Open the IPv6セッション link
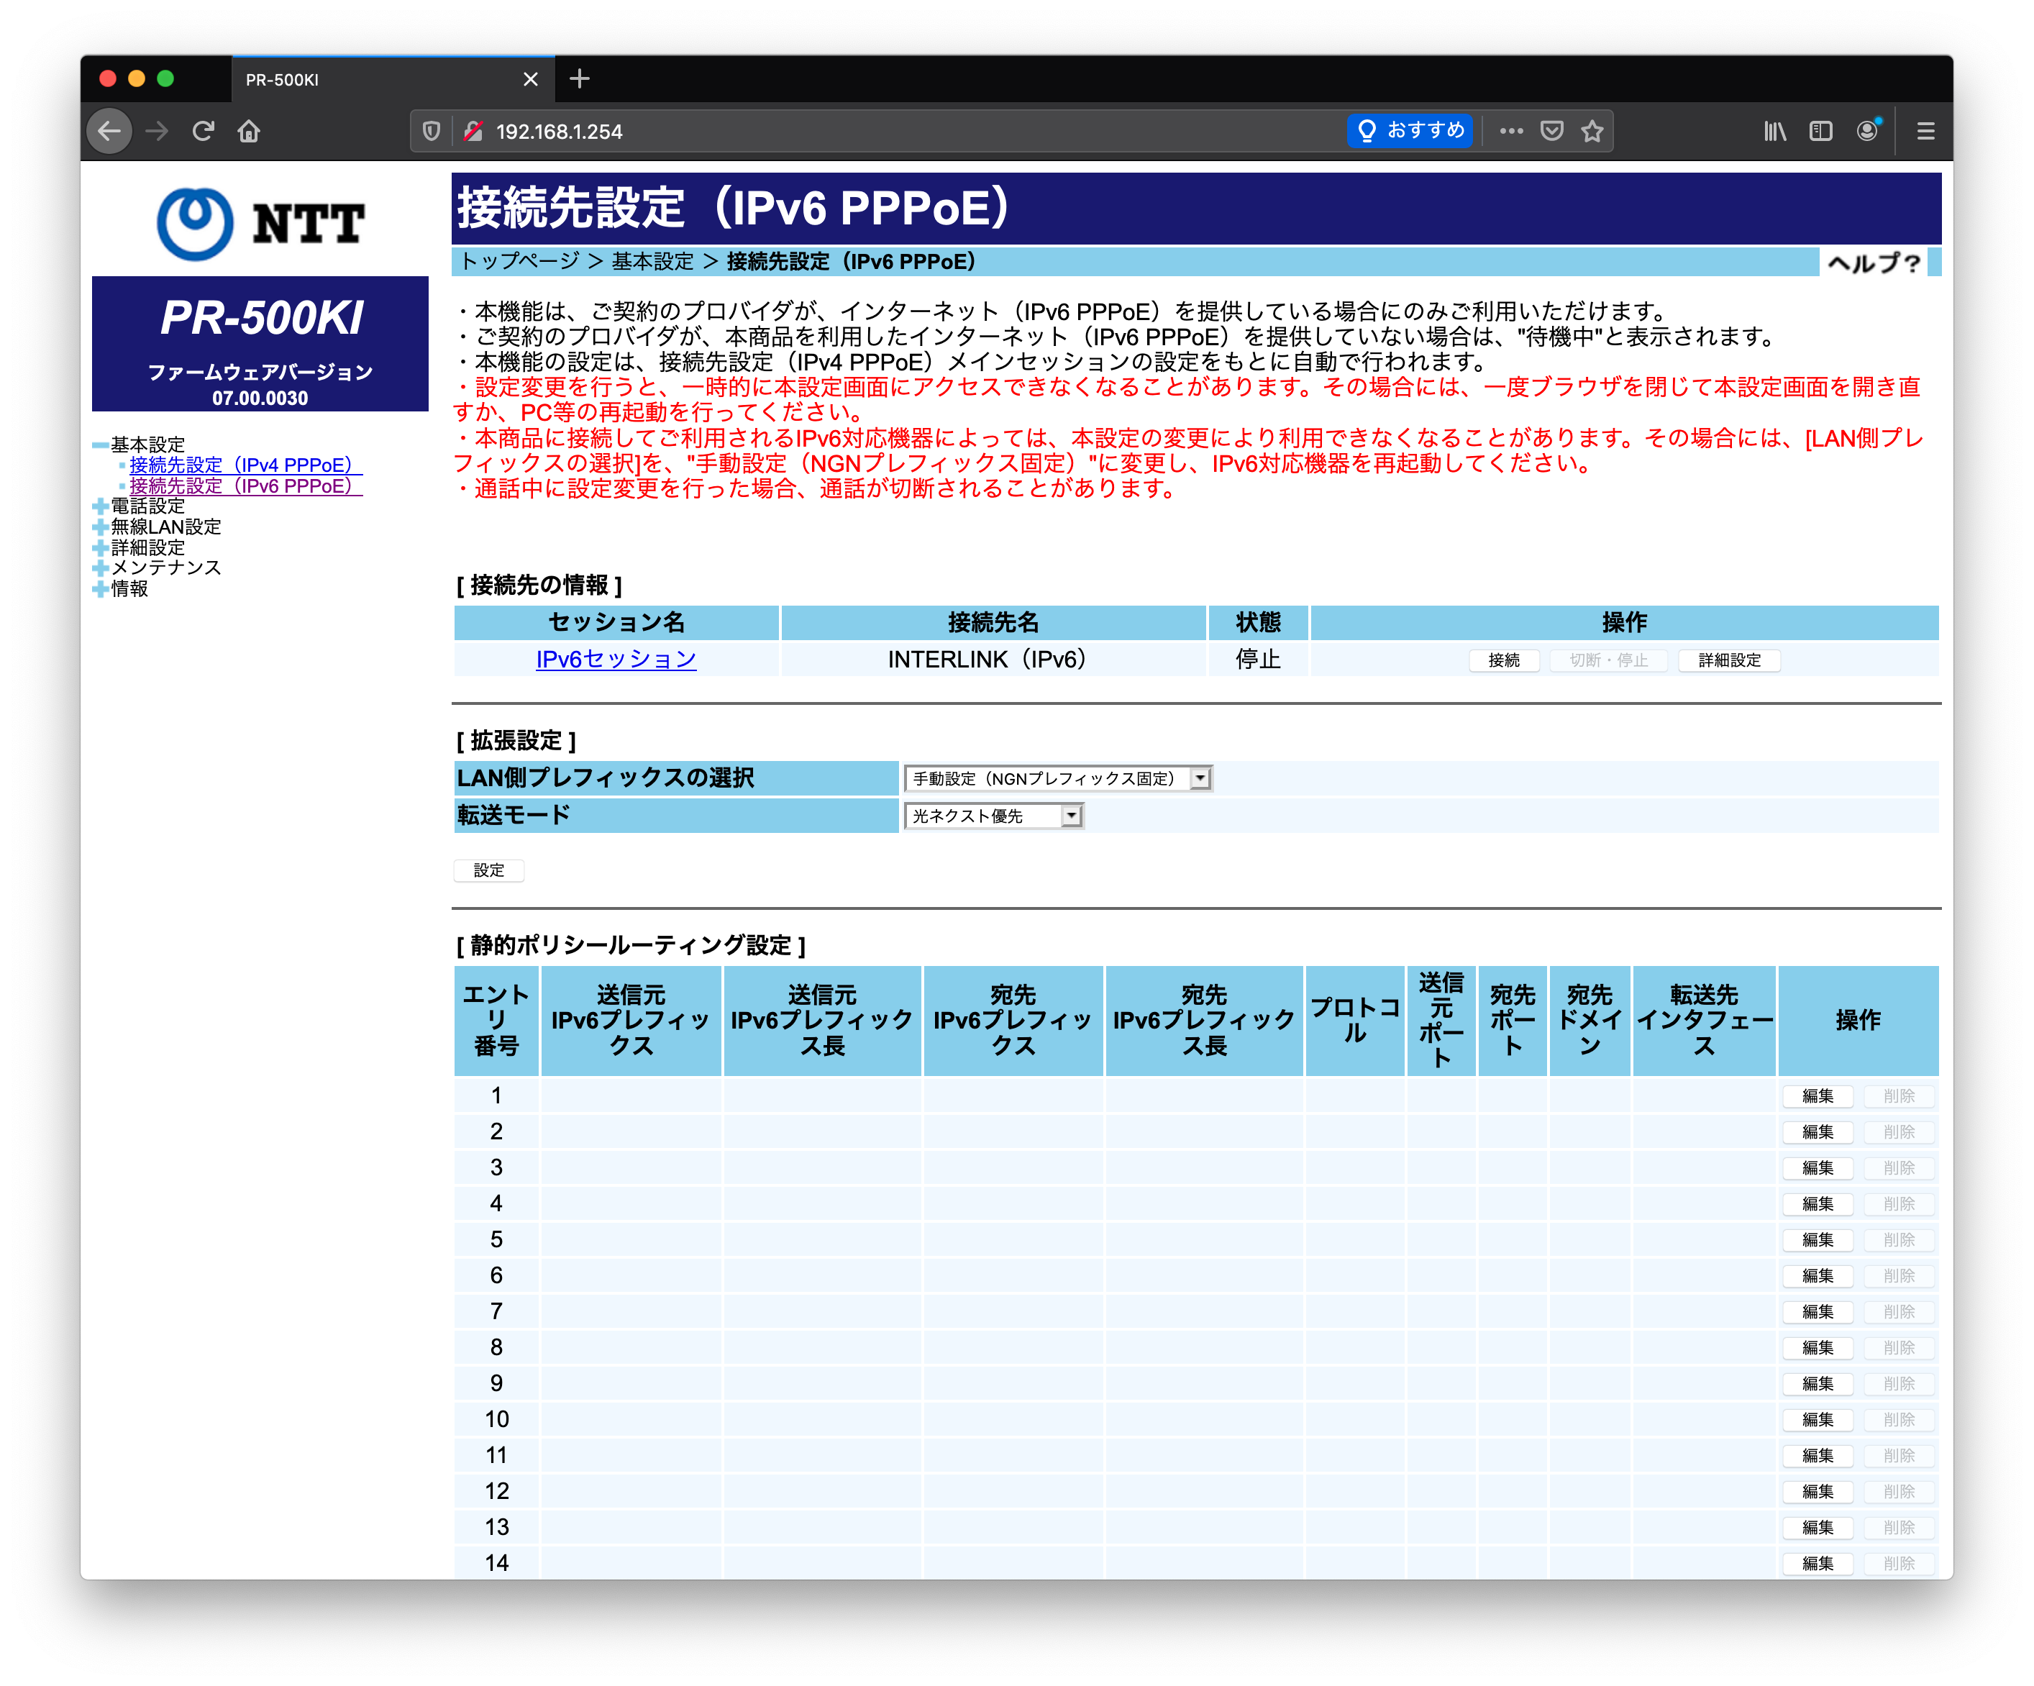This screenshot has width=2034, height=1686. (616, 660)
